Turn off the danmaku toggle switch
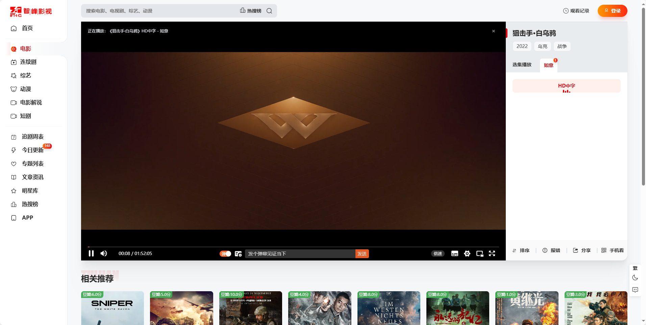 coord(225,254)
